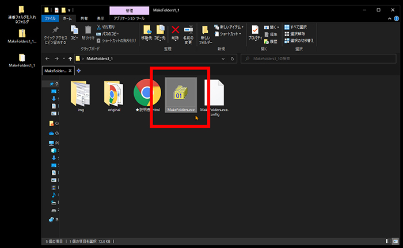Switch to the 共有 ribbon tab
The image size is (403, 248).
coord(85,18)
